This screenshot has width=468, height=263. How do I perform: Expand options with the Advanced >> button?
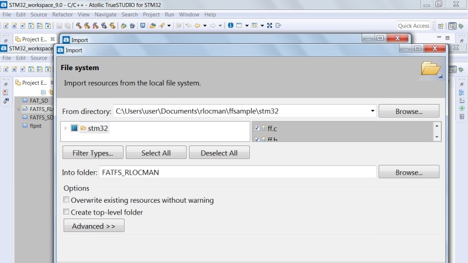(x=94, y=226)
